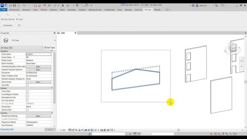Click the Visual Style icon in view control bar

[73, 130]
